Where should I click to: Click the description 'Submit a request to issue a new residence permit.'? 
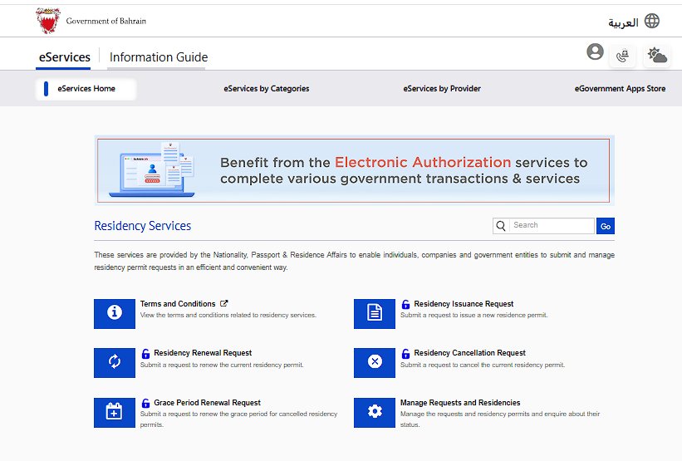[x=473, y=315]
